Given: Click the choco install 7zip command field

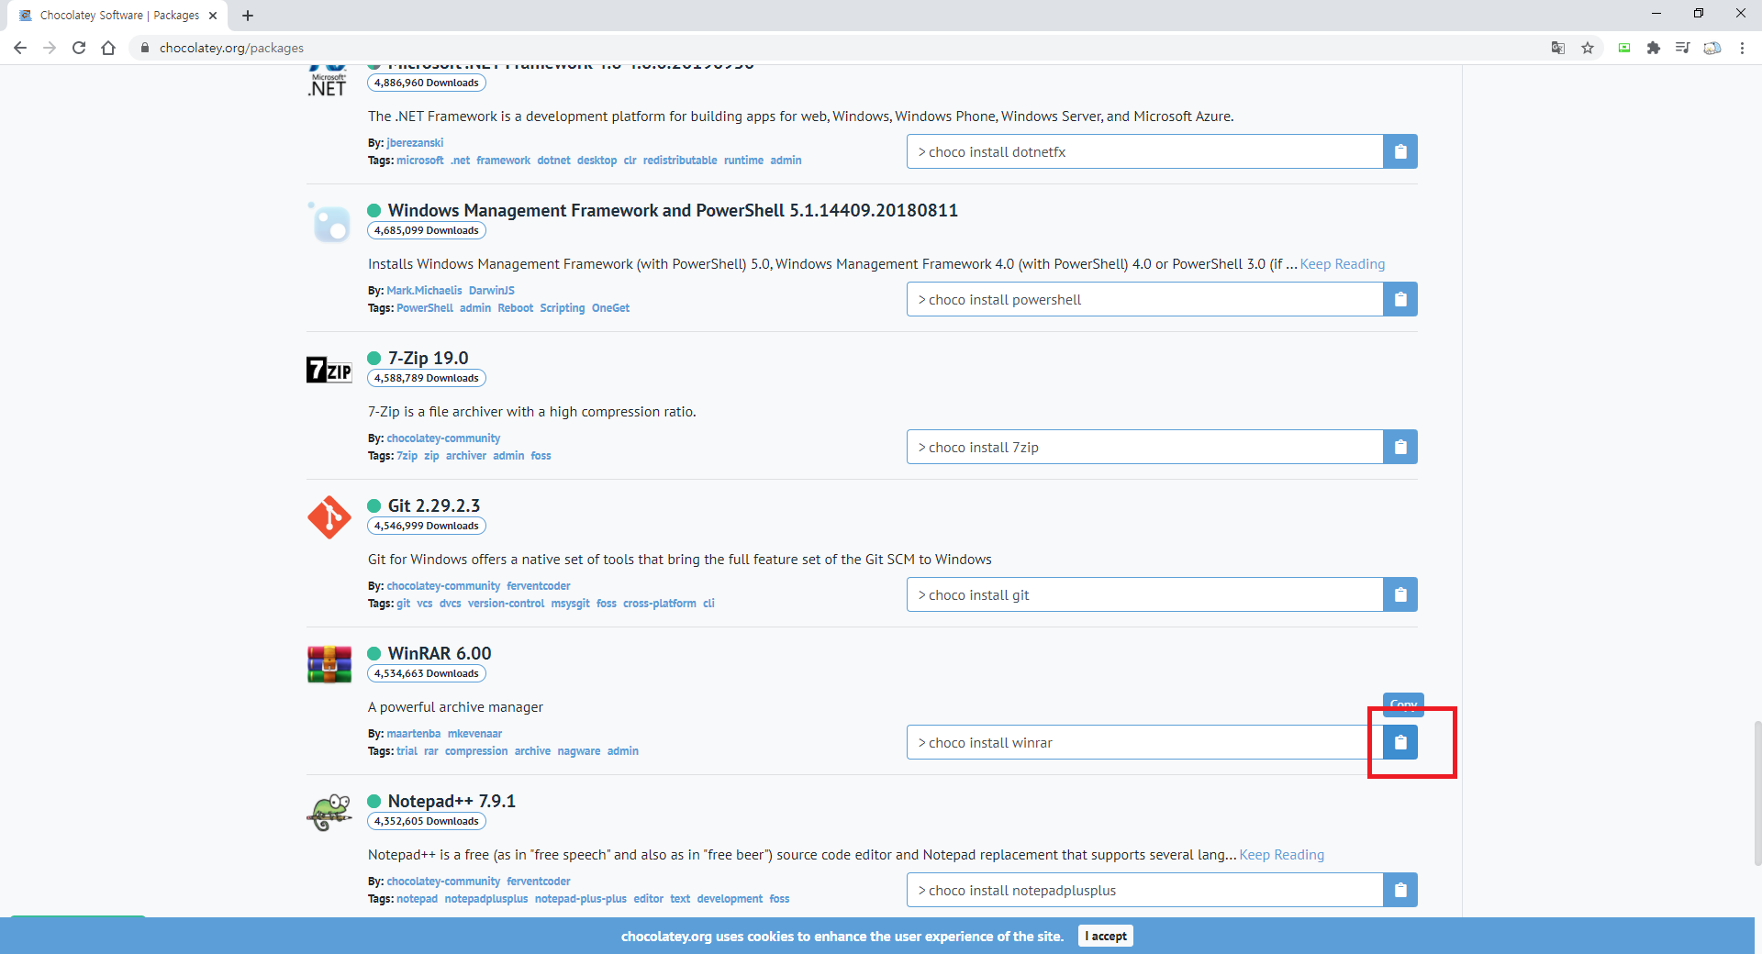Looking at the screenshot, I should tap(1144, 447).
